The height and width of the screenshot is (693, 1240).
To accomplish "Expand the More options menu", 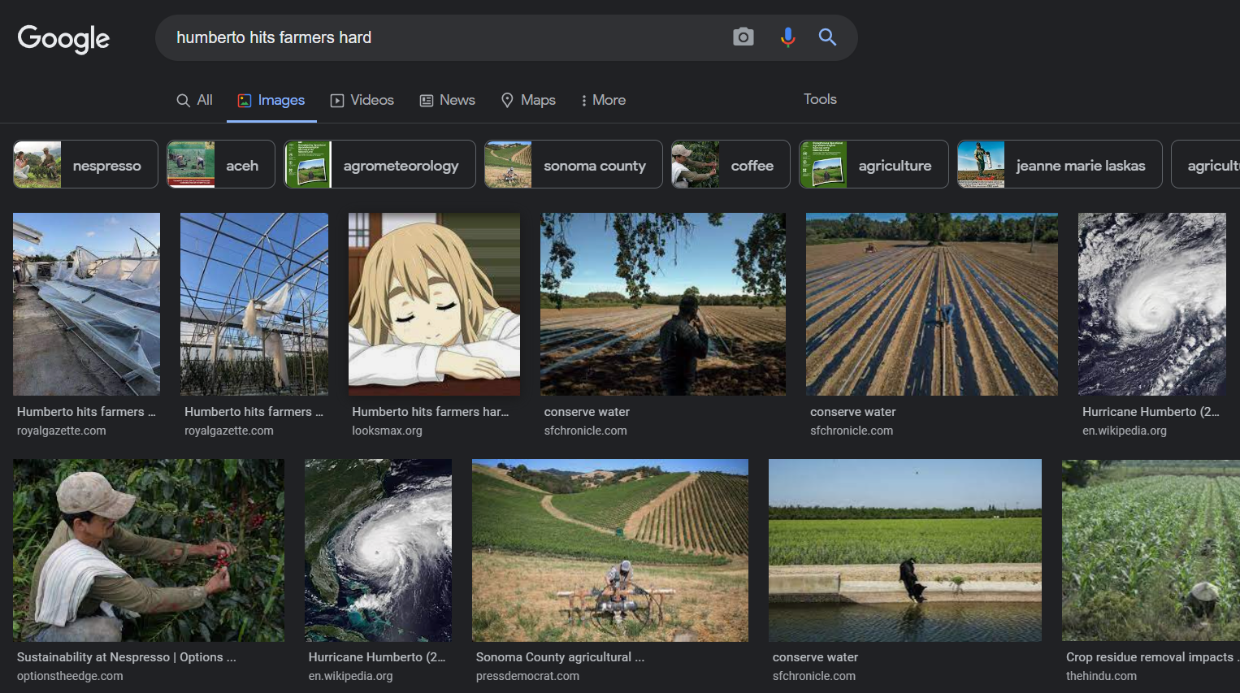I will pyautogui.click(x=602, y=100).
